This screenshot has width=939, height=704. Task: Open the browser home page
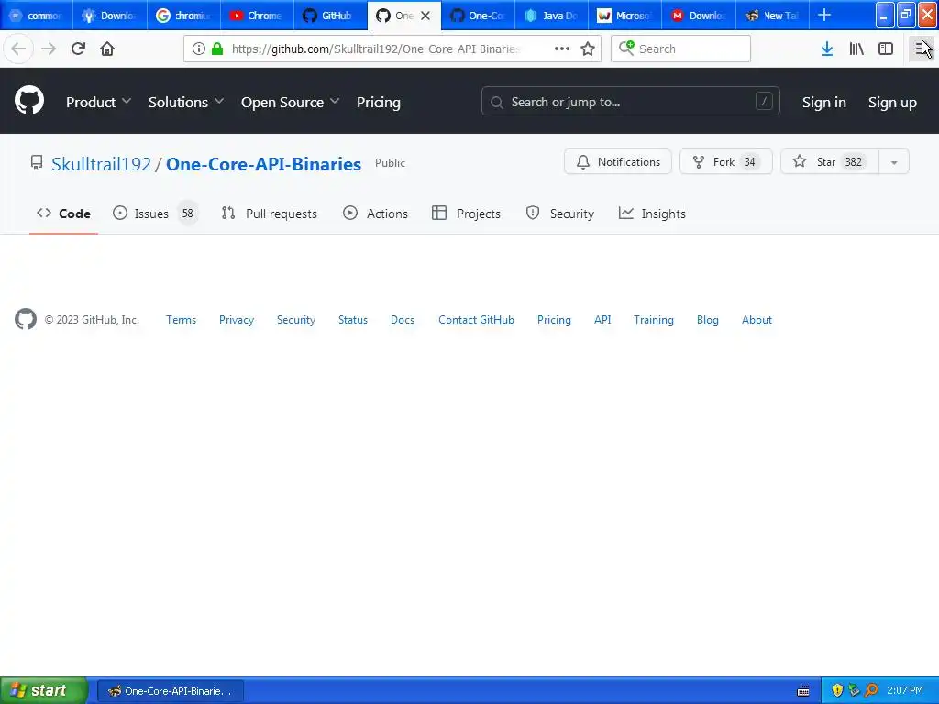[107, 49]
